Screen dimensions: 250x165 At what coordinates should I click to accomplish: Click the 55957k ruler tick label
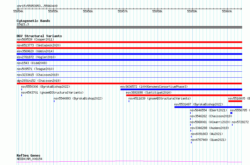(123, 11)
